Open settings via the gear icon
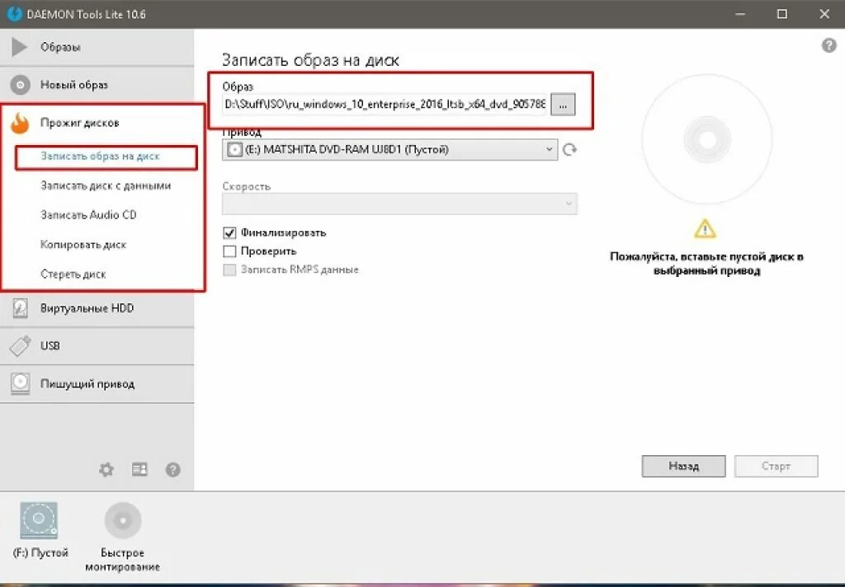This screenshot has height=587, width=845. pyautogui.click(x=106, y=470)
